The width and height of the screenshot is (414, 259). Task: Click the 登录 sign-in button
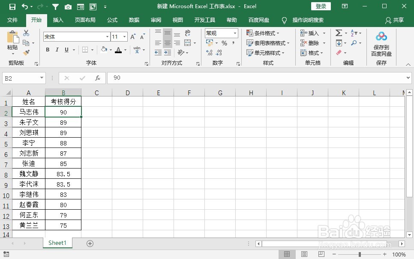point(321,6)
